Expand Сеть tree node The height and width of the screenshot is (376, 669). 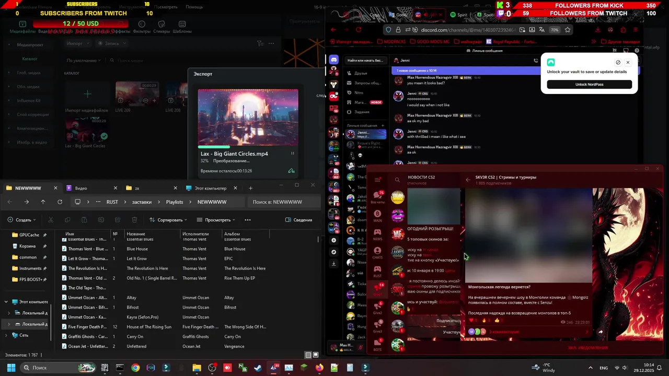(x=6, y=335)
